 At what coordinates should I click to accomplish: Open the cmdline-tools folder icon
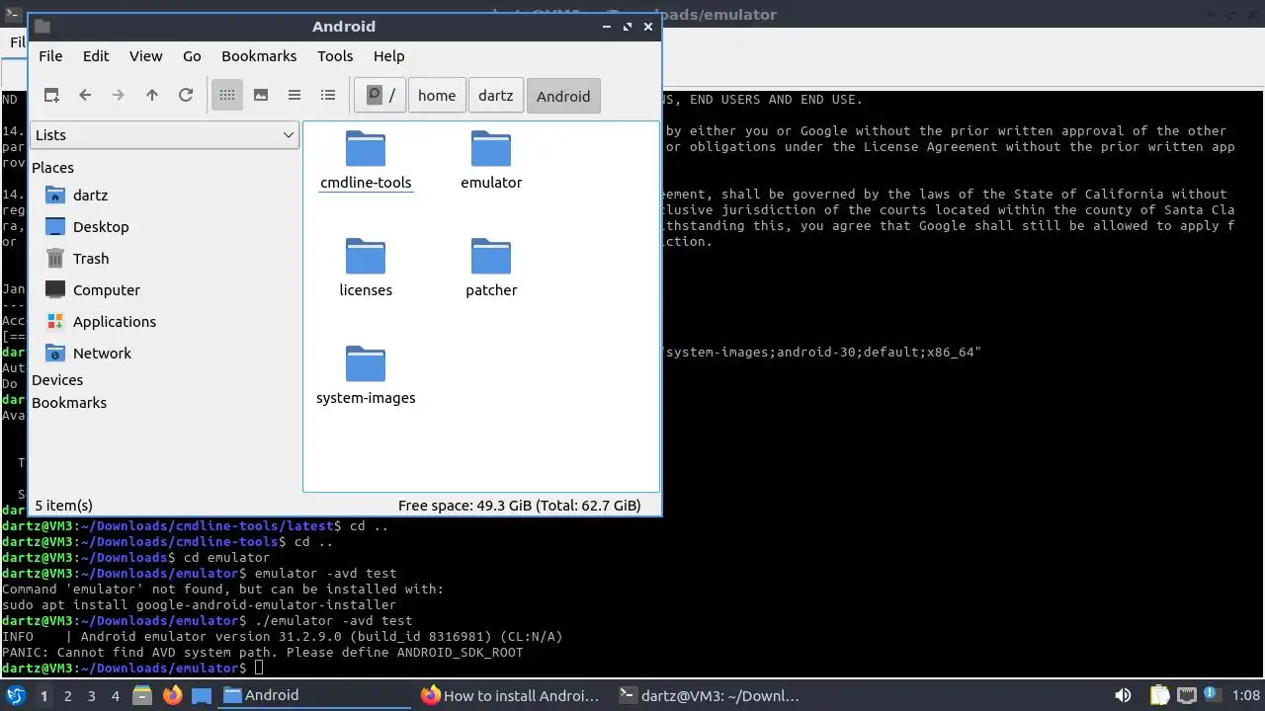pyautogui.click(x=366, y=148)
